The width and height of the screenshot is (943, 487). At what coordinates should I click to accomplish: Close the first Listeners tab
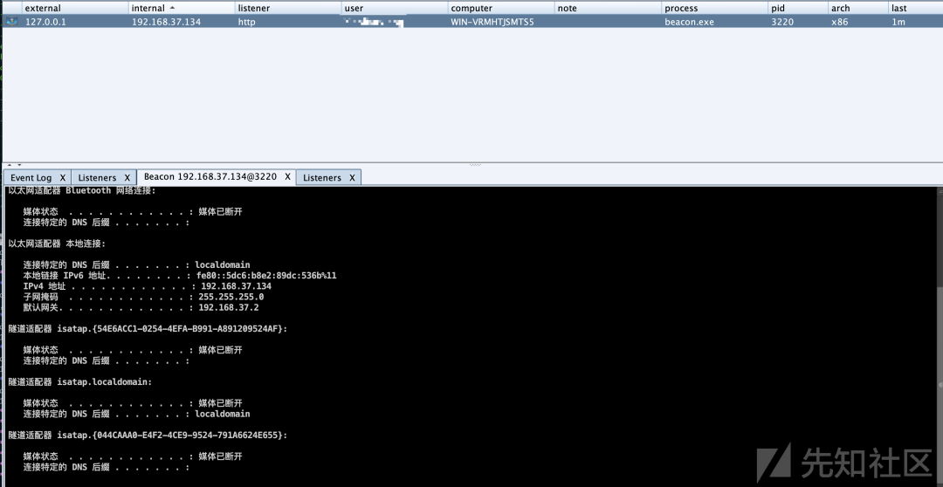127,177
